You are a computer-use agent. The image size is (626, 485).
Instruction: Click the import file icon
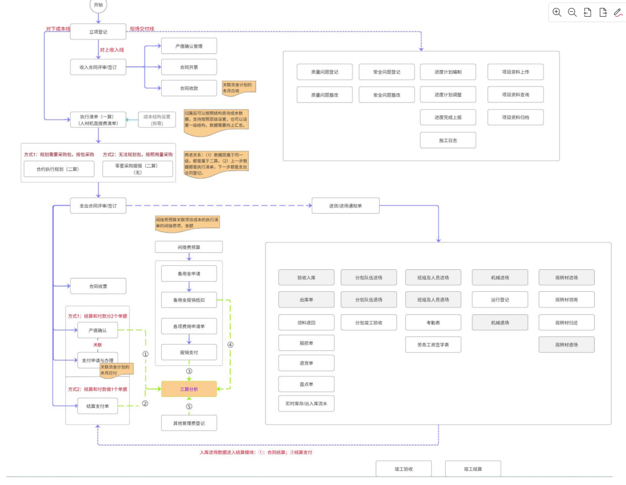tap(587, 12)
